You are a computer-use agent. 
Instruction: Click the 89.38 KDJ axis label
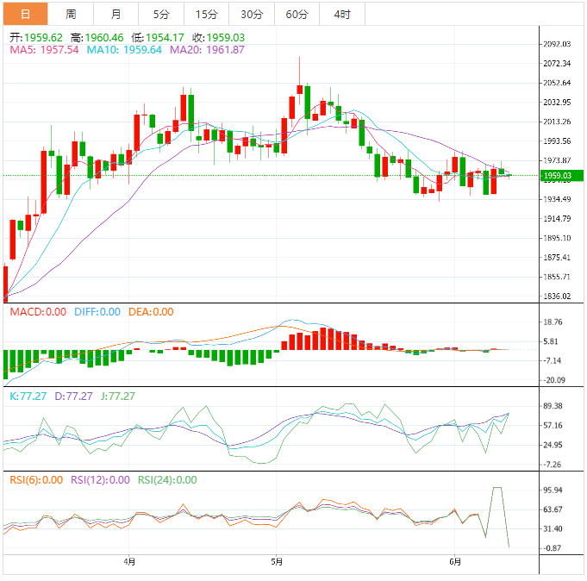point(553,406)
